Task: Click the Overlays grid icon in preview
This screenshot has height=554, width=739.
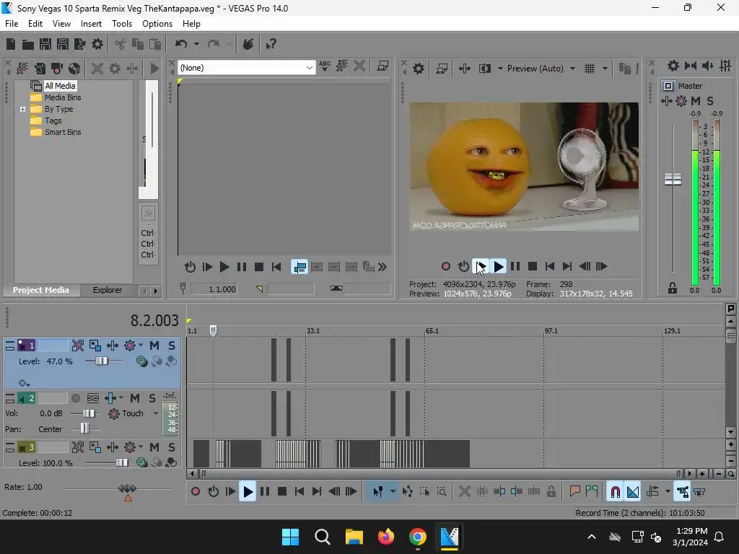Action: (x=590, y=69)
